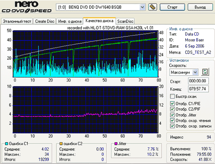Select the ScanDisc tab

(x=125, y=21)
